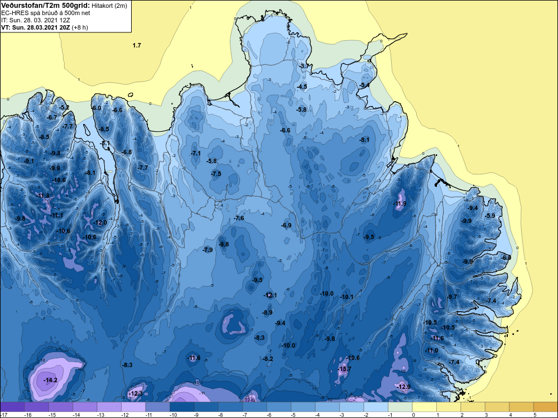
Task: Click the -6.8 temperature value
Action: (x=126, y=152)
